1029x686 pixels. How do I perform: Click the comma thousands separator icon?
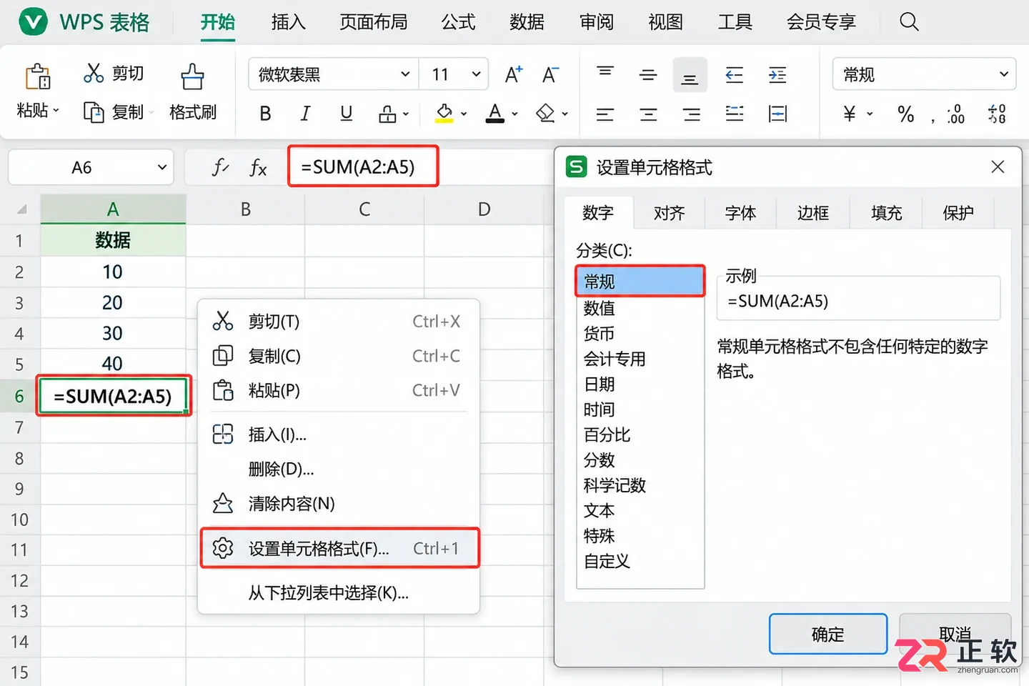click(933, 119)
